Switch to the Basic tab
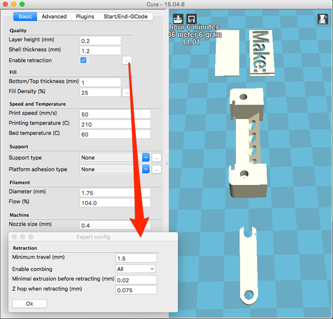The height and width of the screenshot is (319, 333). click(25, 17)
